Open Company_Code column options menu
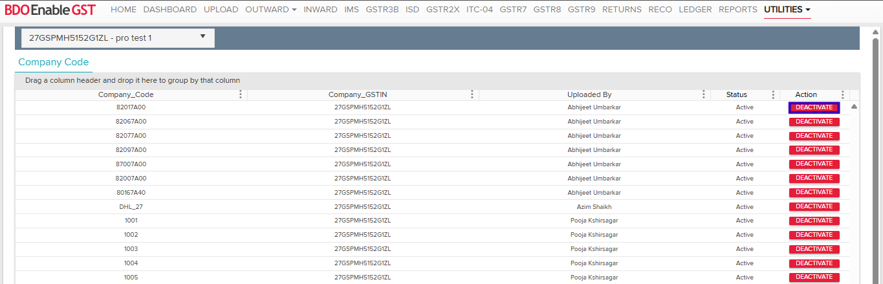 click(x=241, y=94)
